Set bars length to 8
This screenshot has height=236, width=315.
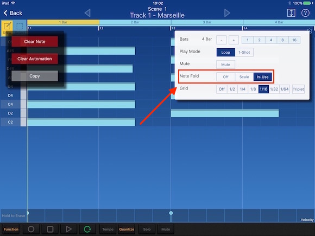click(282, 40)
